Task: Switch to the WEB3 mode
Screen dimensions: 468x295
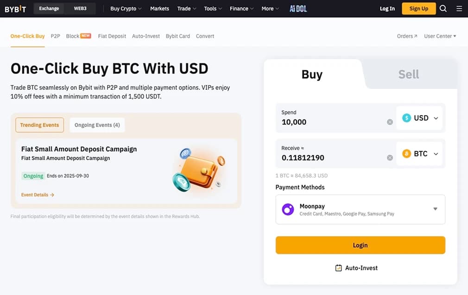Action: coord(80,8)
